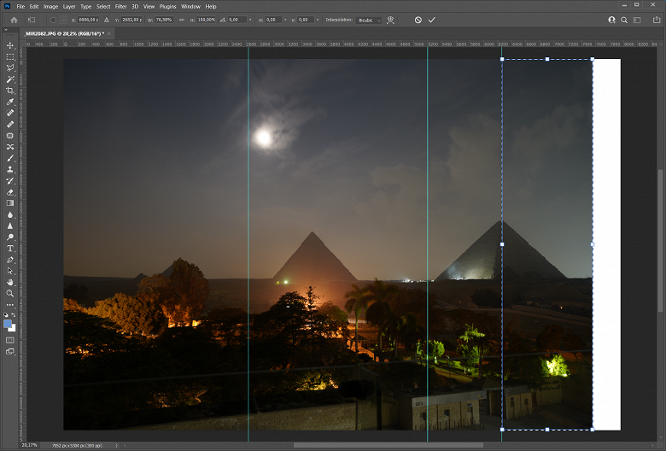Viewport: 666px width, 451px height.
Task: Switch to the MIR2082.JPG document tab
Action: tap(62, 32)
